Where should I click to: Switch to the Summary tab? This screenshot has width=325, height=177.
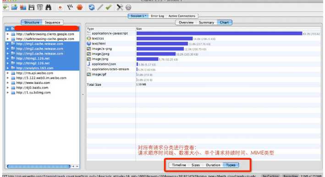(x=206, y=22)
